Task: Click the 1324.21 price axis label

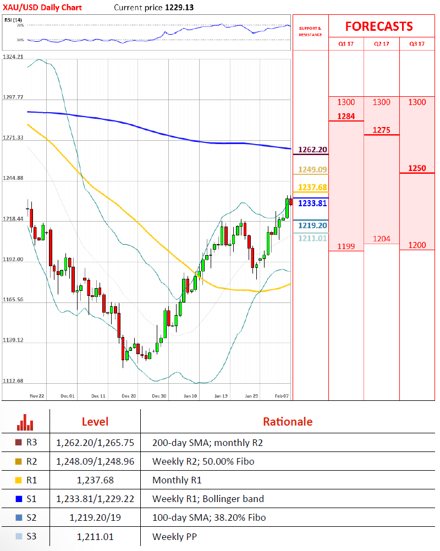Action: (13, 57)
